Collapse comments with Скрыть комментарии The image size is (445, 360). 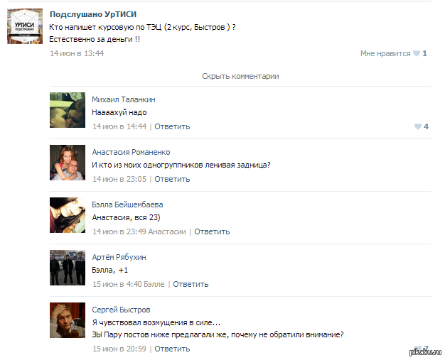coord(240,76)
